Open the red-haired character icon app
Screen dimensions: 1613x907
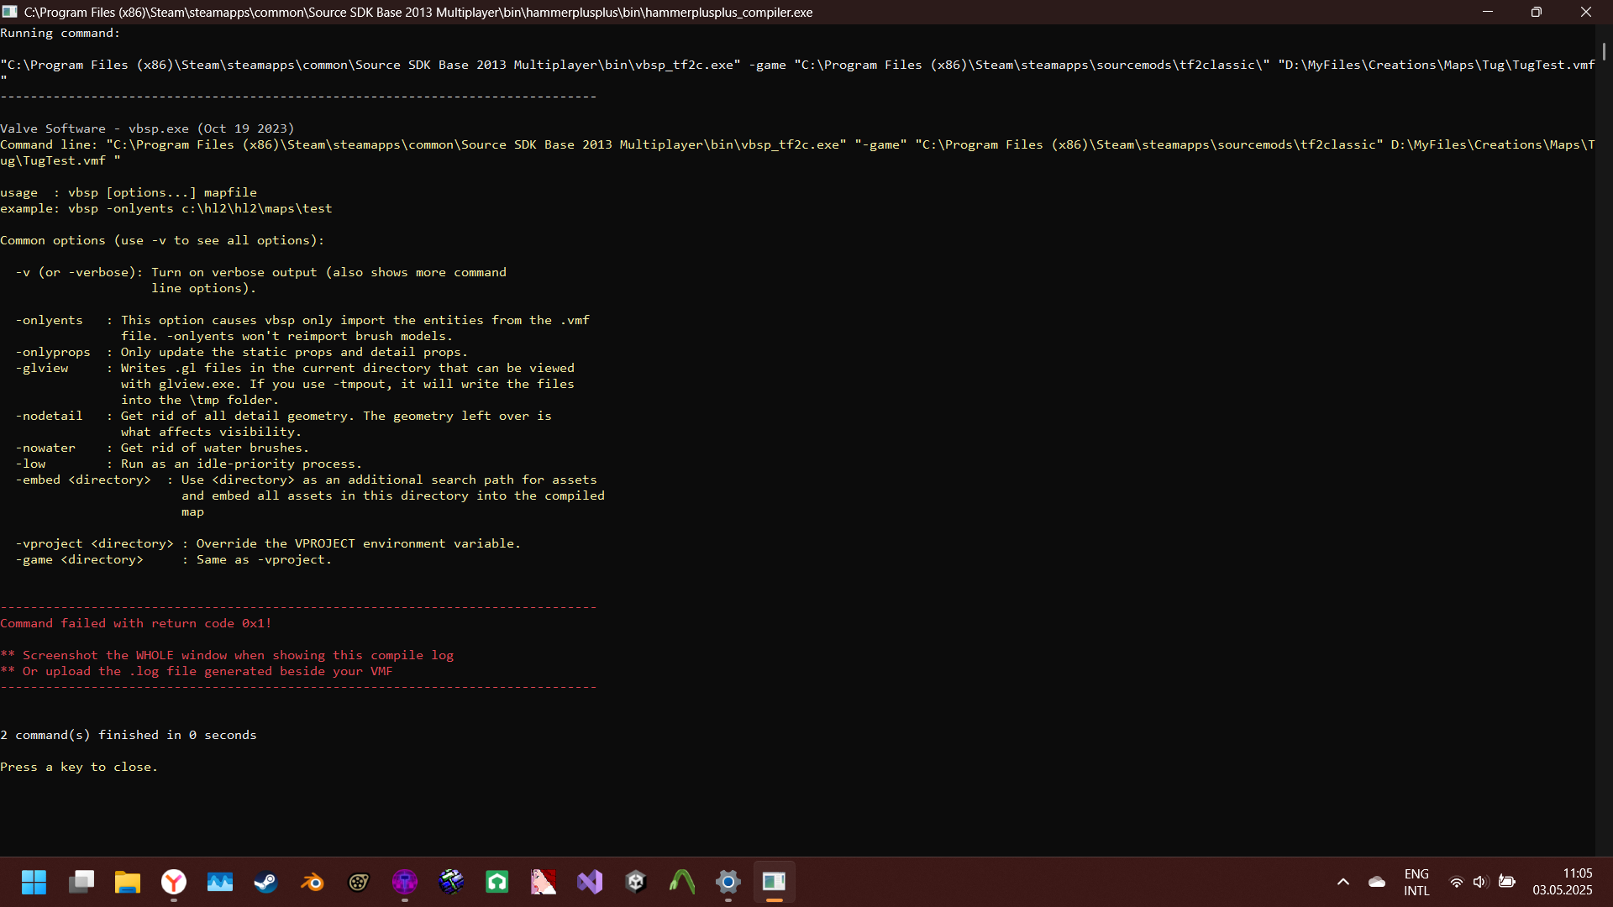click(x=544, y=882)
